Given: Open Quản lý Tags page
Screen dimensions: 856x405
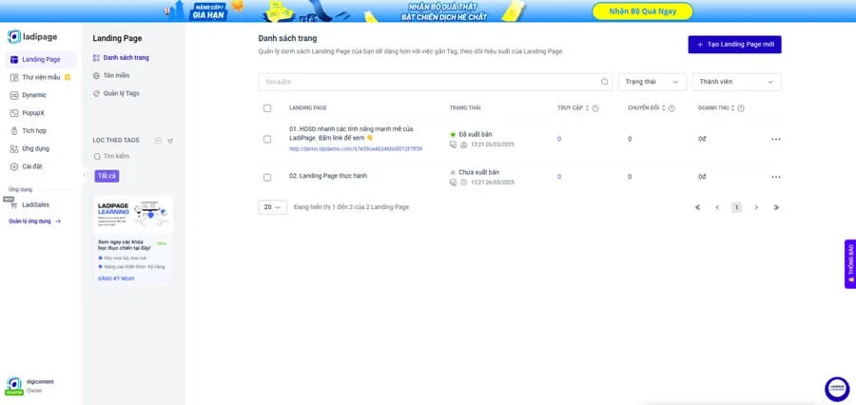Looking at the screenshot, I should pos(116,93).
